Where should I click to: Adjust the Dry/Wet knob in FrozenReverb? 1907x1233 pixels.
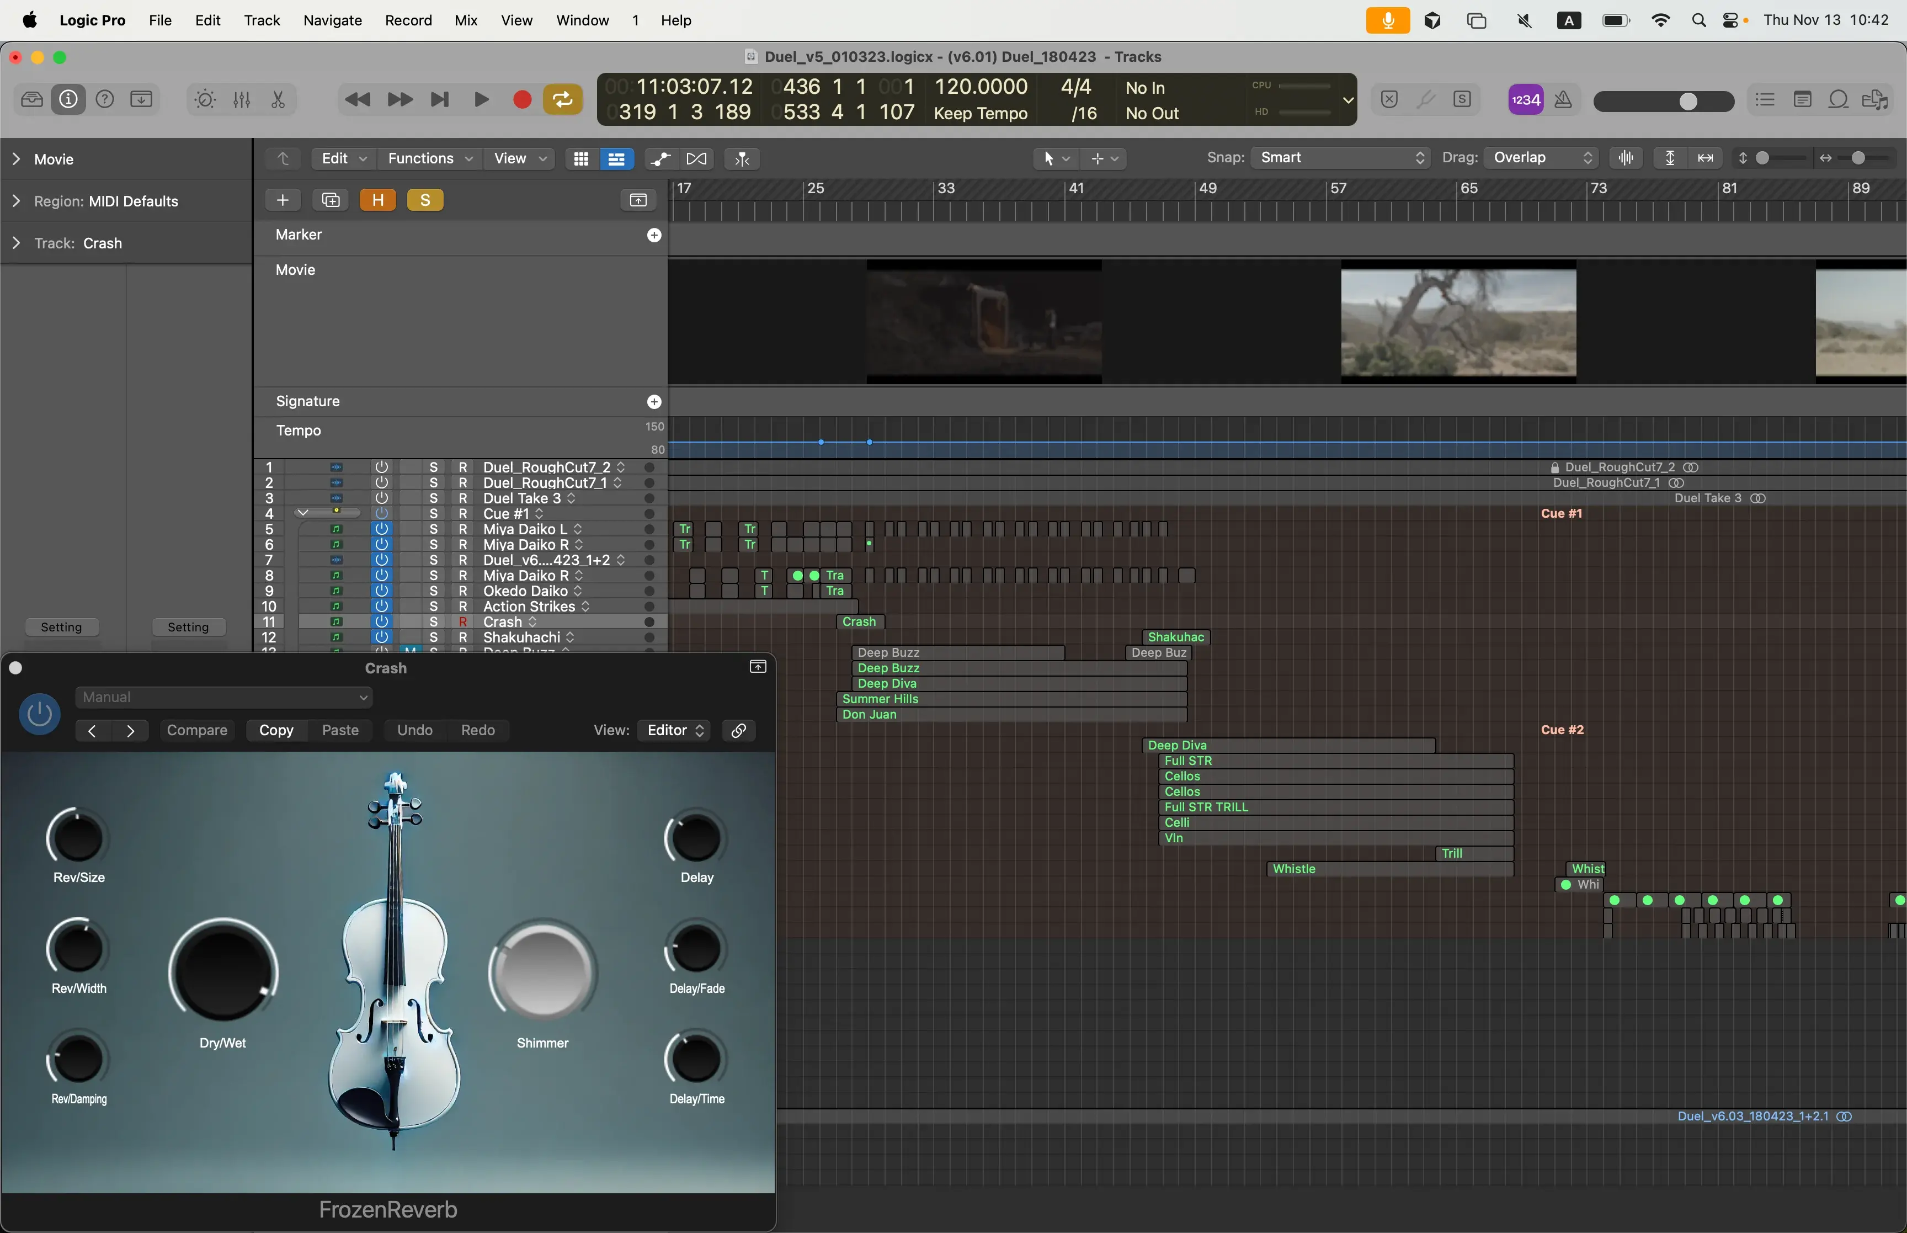[223, 971]
